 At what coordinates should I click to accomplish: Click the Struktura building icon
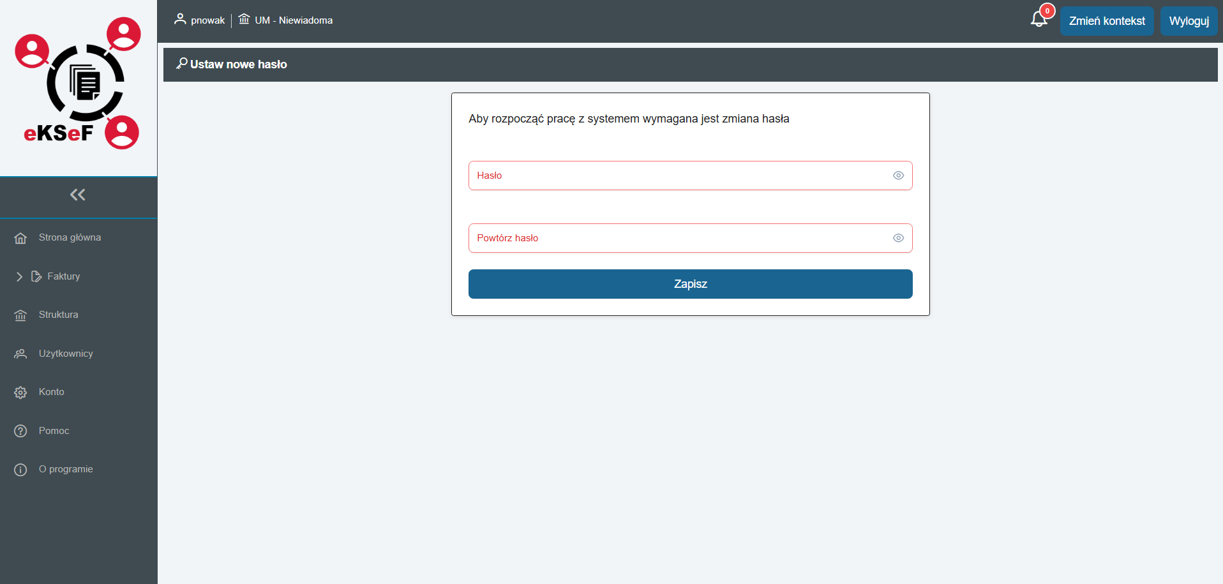20,315
